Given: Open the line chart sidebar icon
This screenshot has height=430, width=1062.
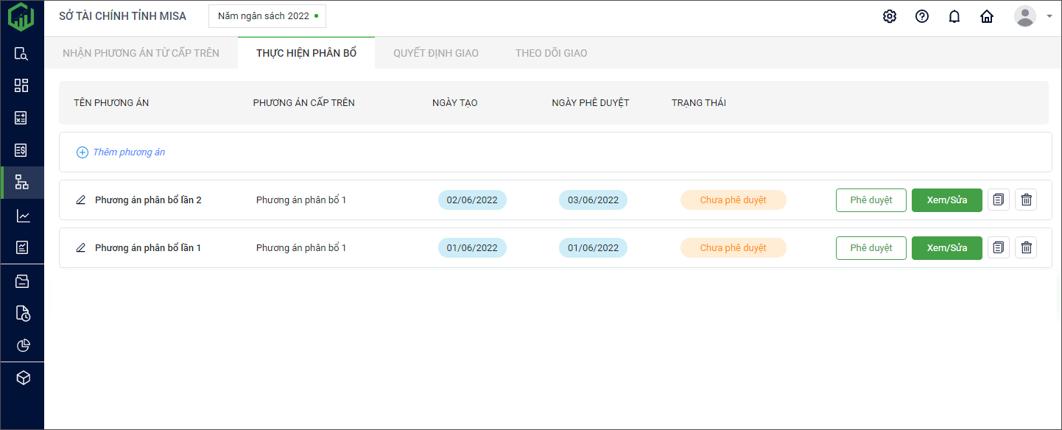Looking at the screenshot, I should (22, 216).
